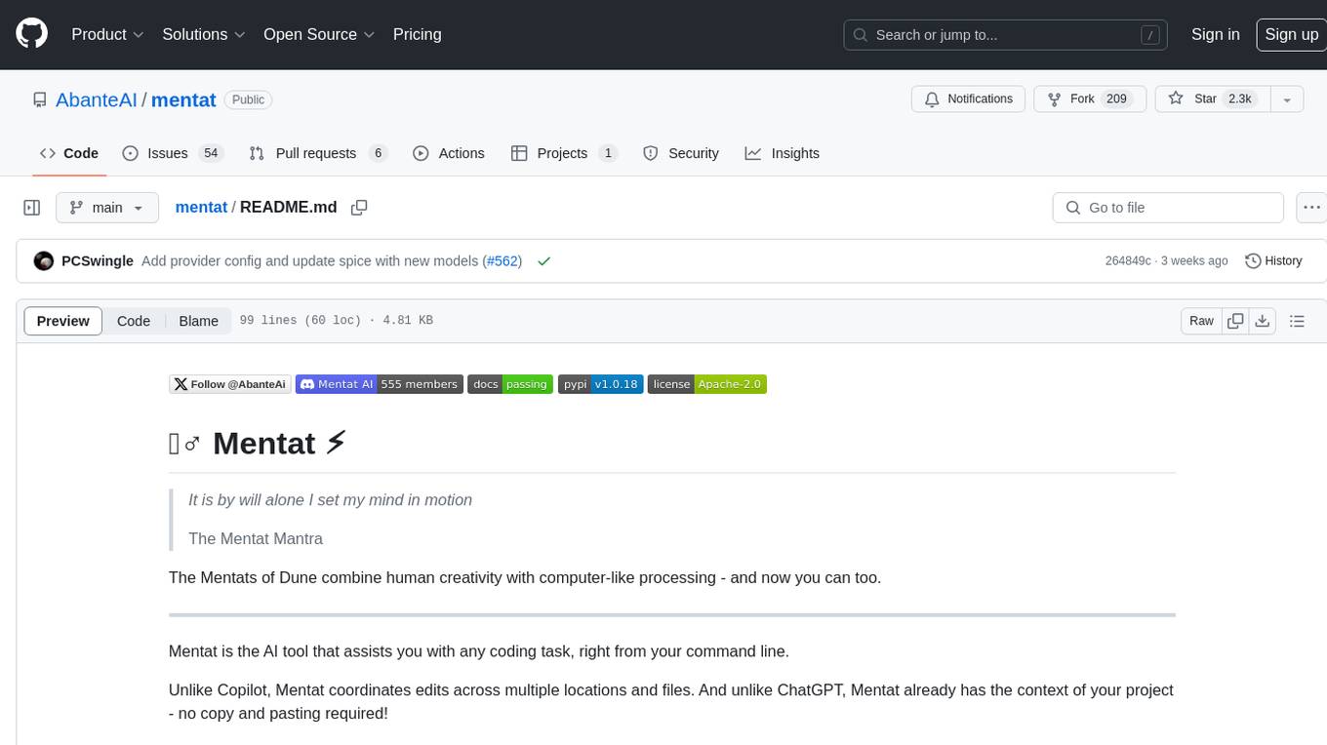Screen dimensions: 1327x745
Task: Open the Pricing page
Action: click(417, 34)
